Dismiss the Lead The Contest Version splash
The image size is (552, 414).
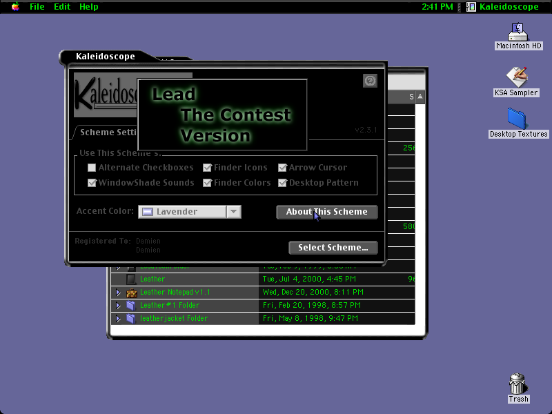click(x=222, y=115)
